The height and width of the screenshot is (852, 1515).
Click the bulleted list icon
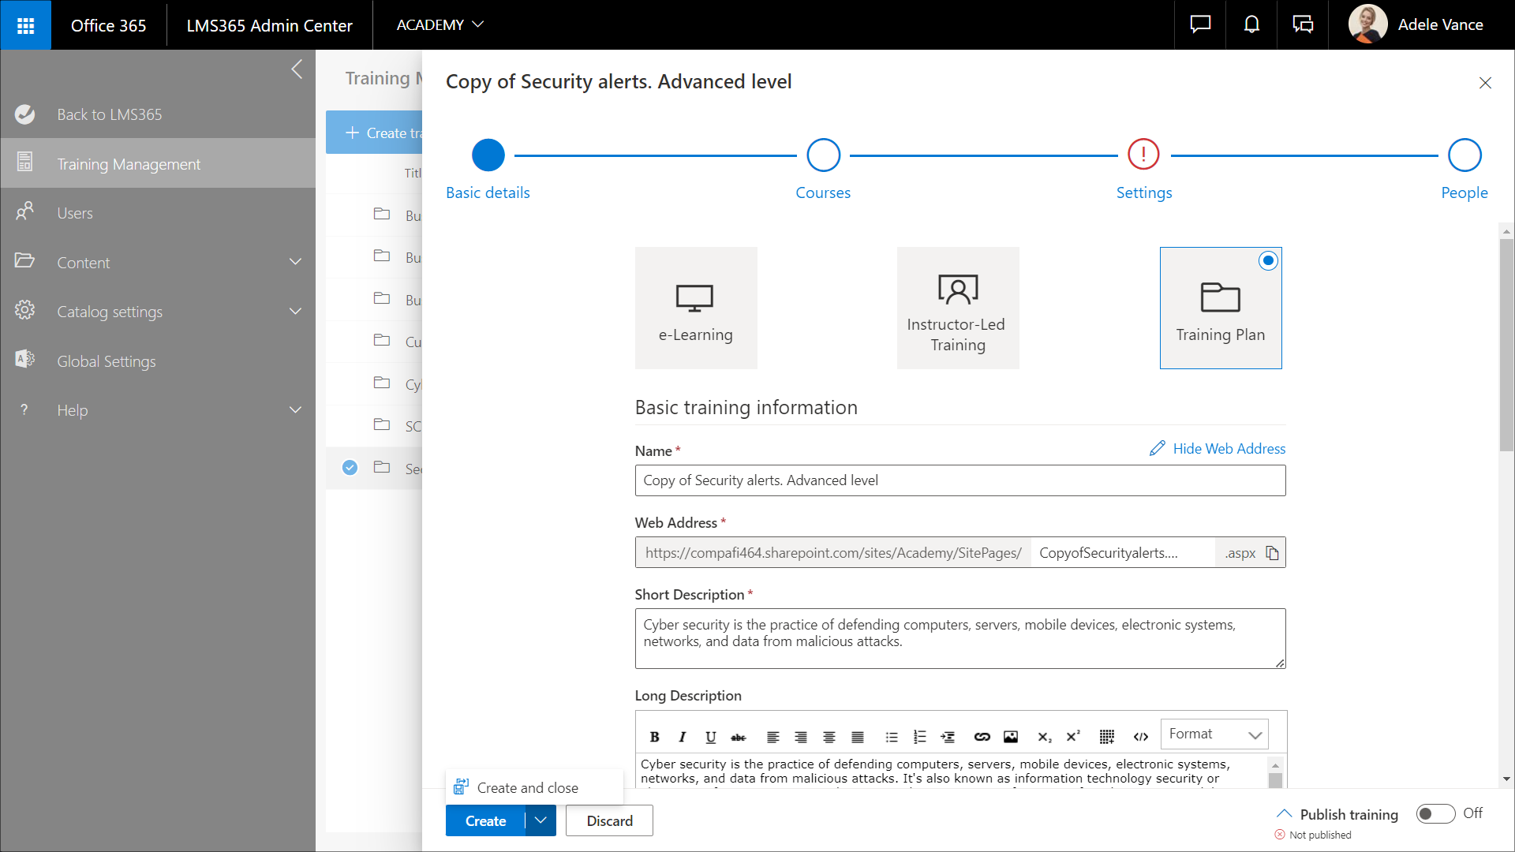point(892,737)
